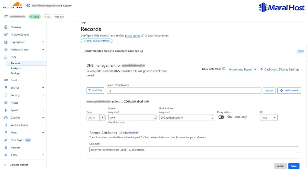The width and height of the screenshot is (307, 170).
Task: Expand the Analytics & logs submenu
Action: point(43,50)
